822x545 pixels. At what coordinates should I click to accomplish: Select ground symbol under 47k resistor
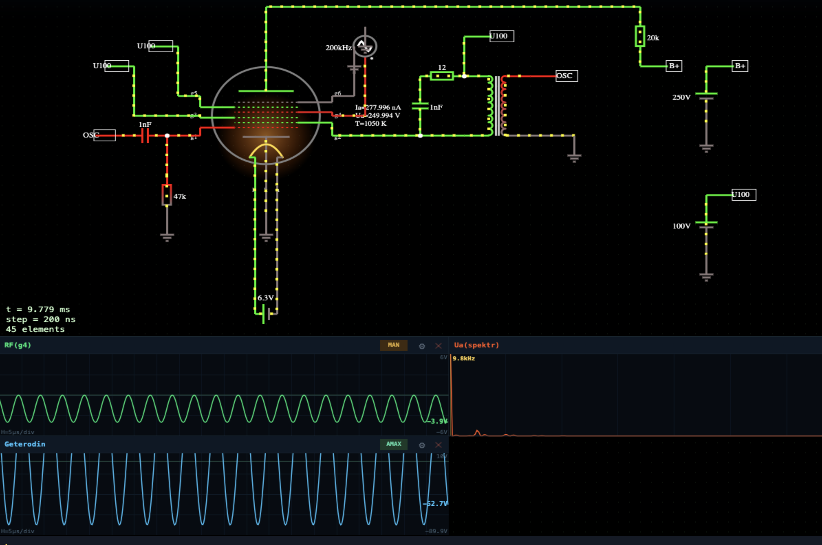pos(167,237)
